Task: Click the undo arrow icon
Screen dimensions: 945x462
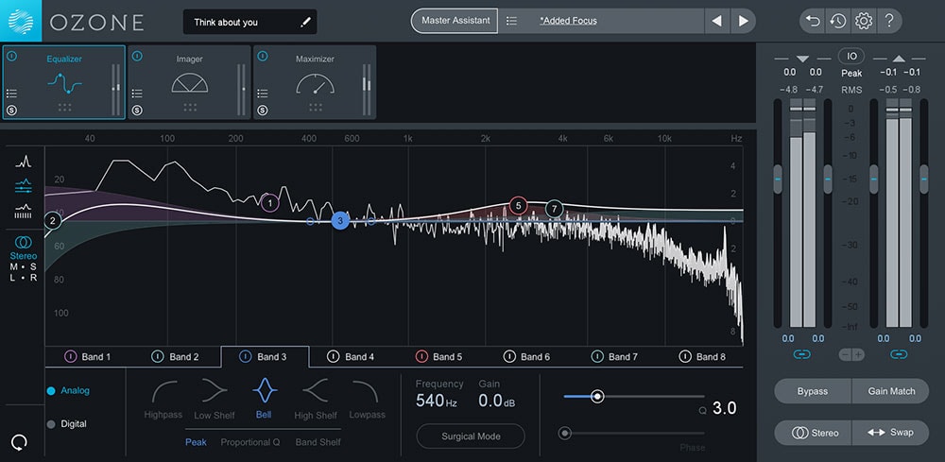Action: pos(812,21)
